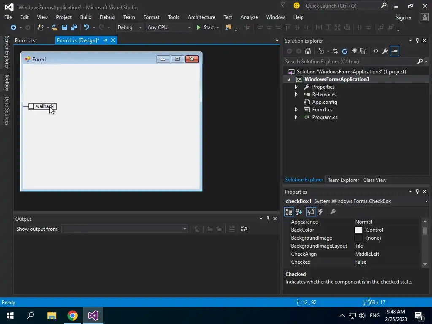Close the Form1.cs [Design] tab
Screen dimensions: 432x324
(113, 40)
